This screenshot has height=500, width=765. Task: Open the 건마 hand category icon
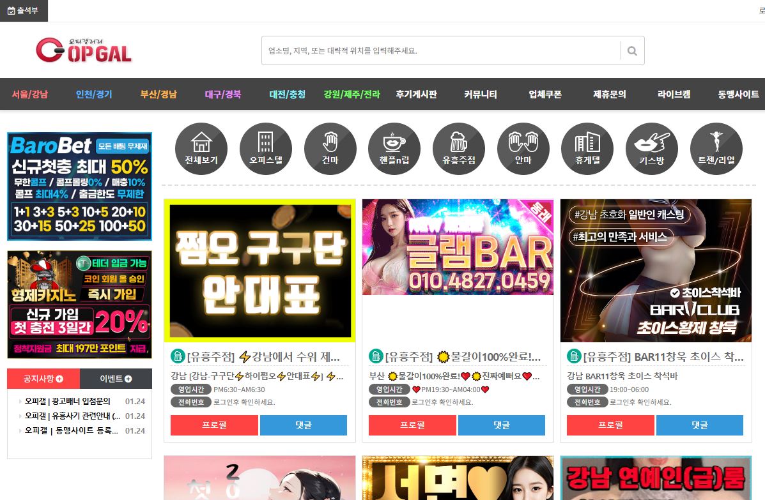(x=330, y=148)
